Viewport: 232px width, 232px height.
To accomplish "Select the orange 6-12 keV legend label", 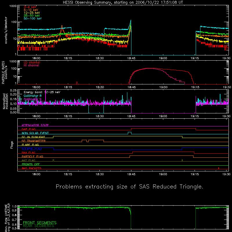I will click(x=31, y=10).
